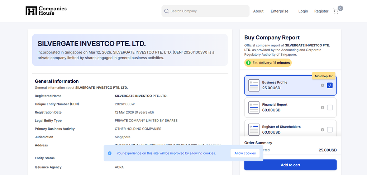
Task: Click the Entity Status label
Action: pyautogui.click(x=45, y=158)
